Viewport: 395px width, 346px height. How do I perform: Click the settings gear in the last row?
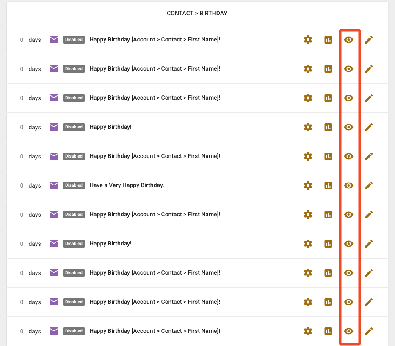(308, 331)
